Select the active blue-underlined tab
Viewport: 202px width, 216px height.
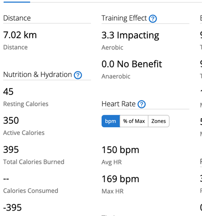(x=17, y=1)
